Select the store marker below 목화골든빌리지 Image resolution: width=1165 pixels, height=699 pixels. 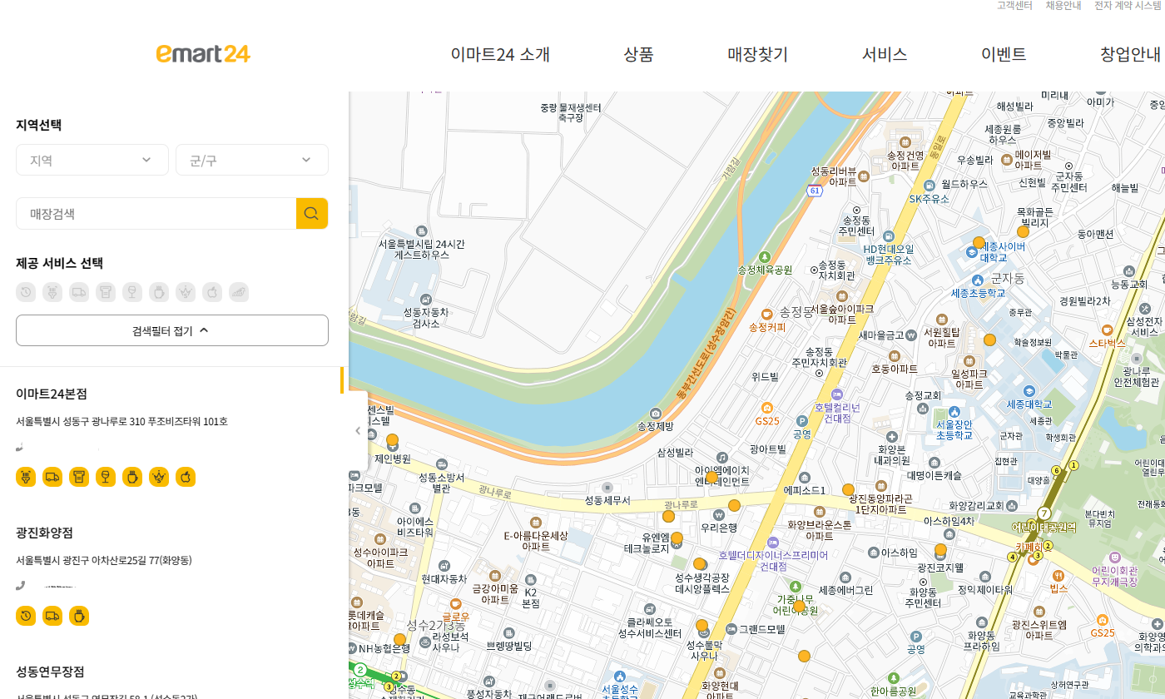tap(1023, 232)
